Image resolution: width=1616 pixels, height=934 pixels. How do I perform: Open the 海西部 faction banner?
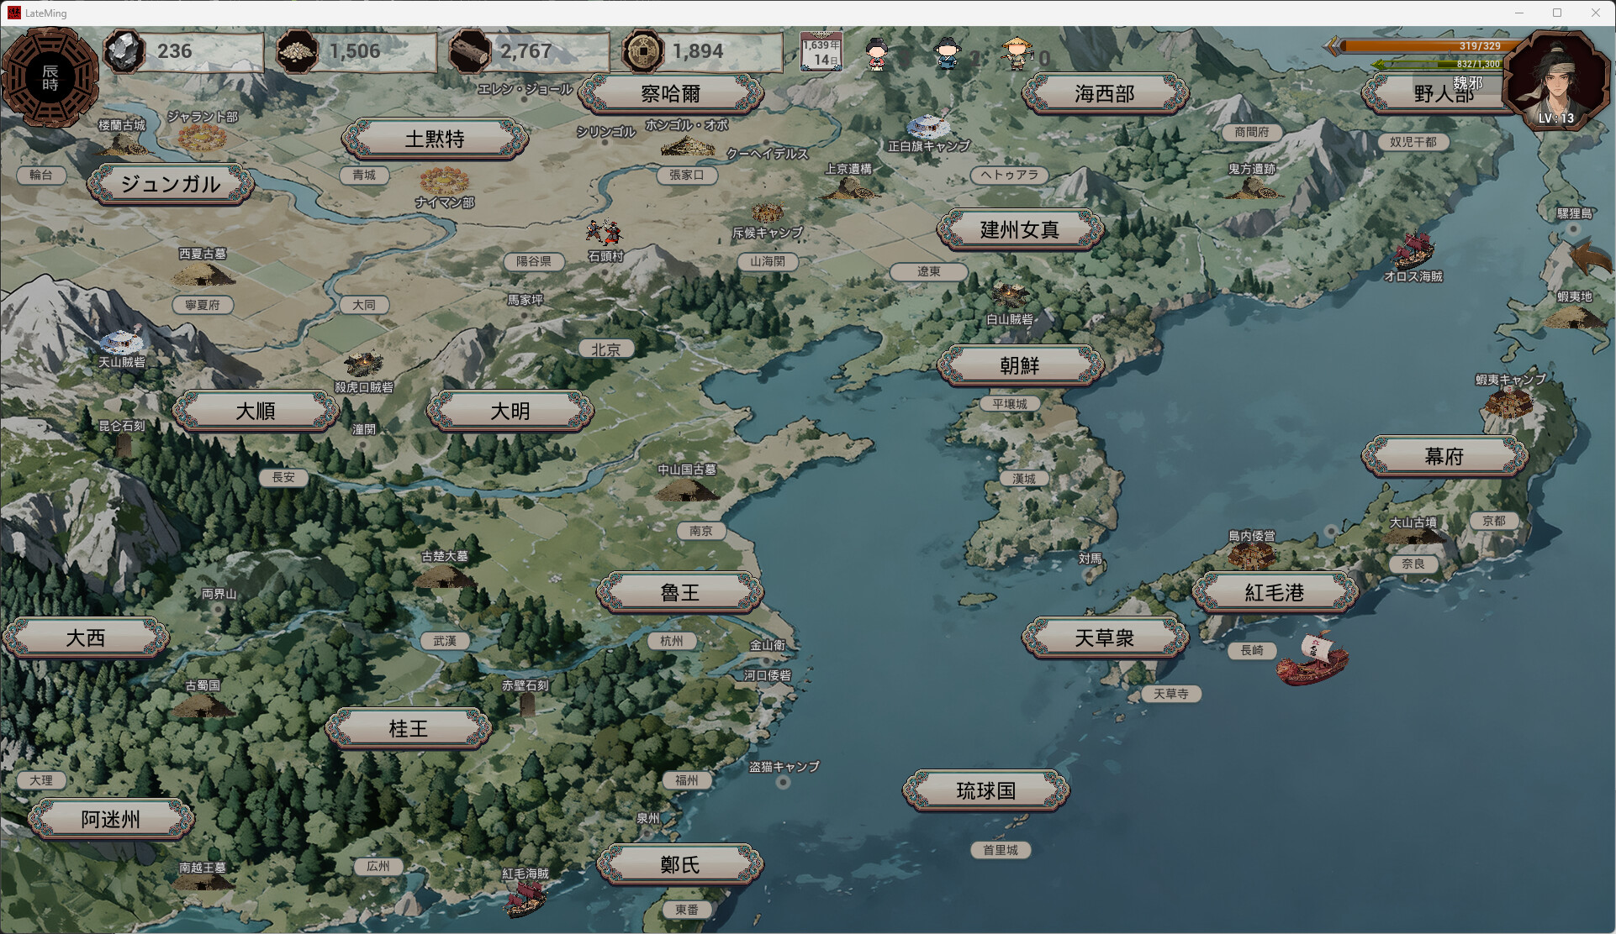tap(1105, 94)
